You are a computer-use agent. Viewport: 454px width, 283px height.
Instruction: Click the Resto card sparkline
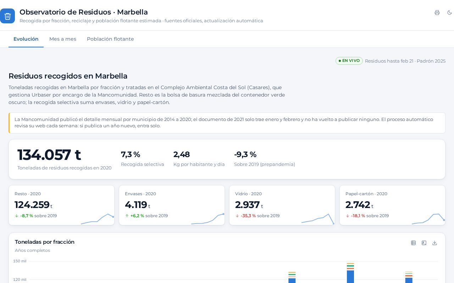point(97,219)
